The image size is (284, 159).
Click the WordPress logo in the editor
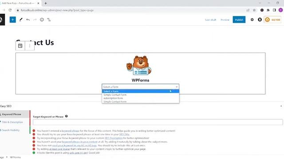tap(2, 19)
